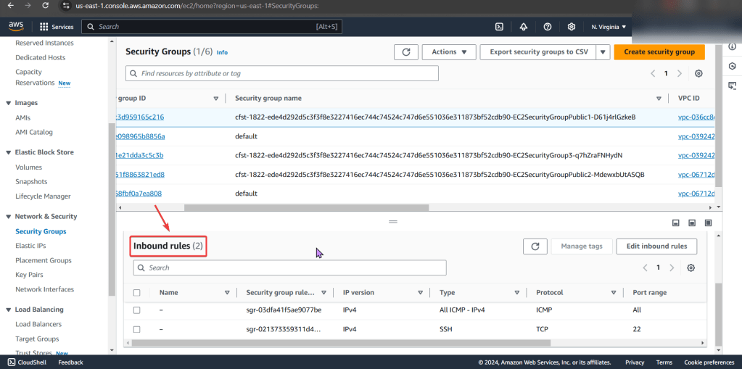Viewport: 742px width, 369px height.
Task: Toggle the select-all inbound rules checkbox
Action: (137, 293)
